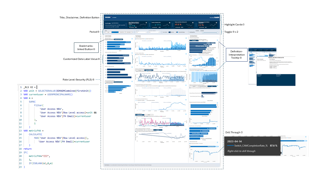Click the drill-through tooltip showing Switch_CAMCompletionRate_%
Image resolution: width=322 pixels, height=181 pixels.
(x=253, y=146)
